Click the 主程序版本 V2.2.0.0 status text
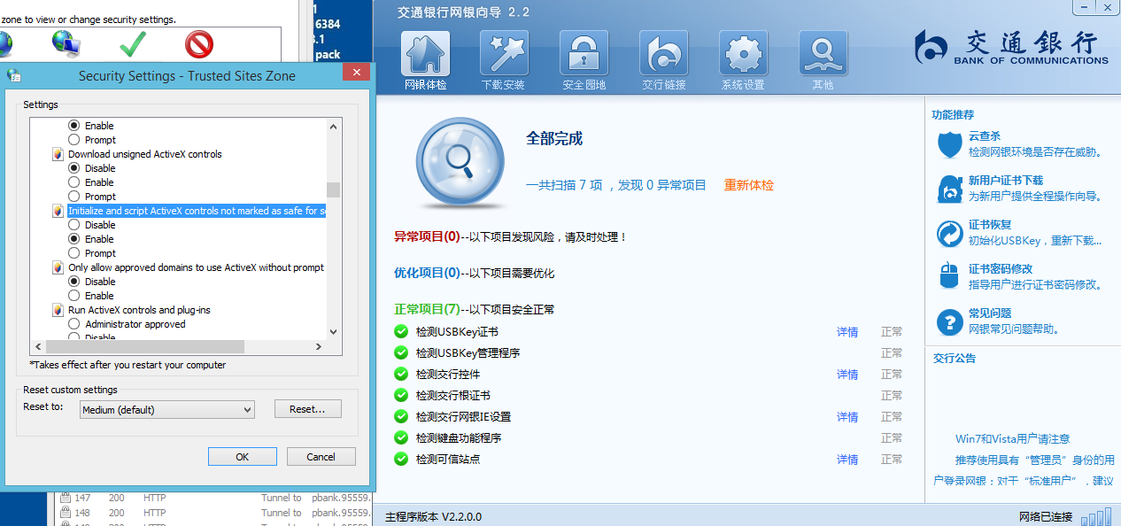This screenshot has width=1121, height=526. pyautogui.click(x=433, y=516)
